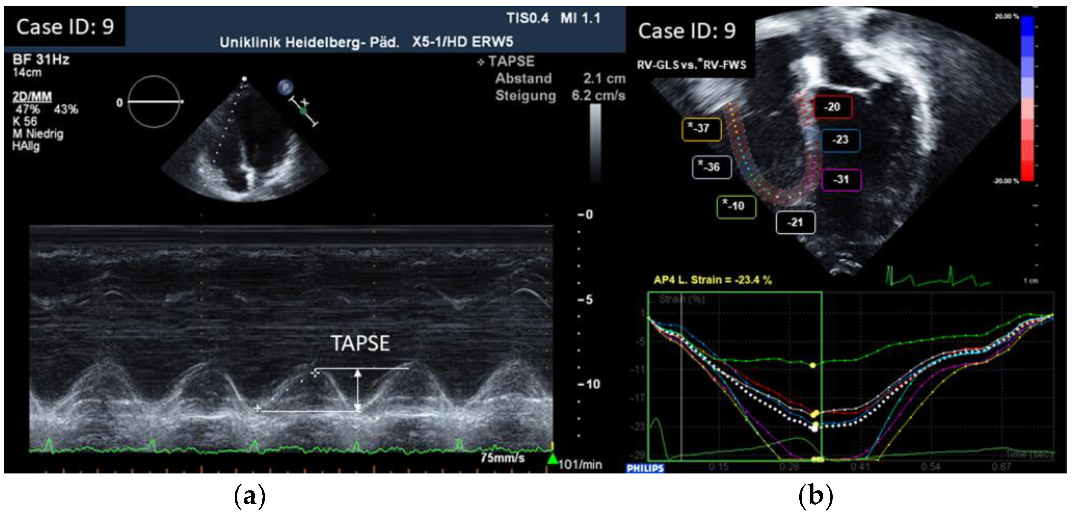Click the yellow peak marker on green curve
Screen dimensions: 1072x516
click(812, 365)
